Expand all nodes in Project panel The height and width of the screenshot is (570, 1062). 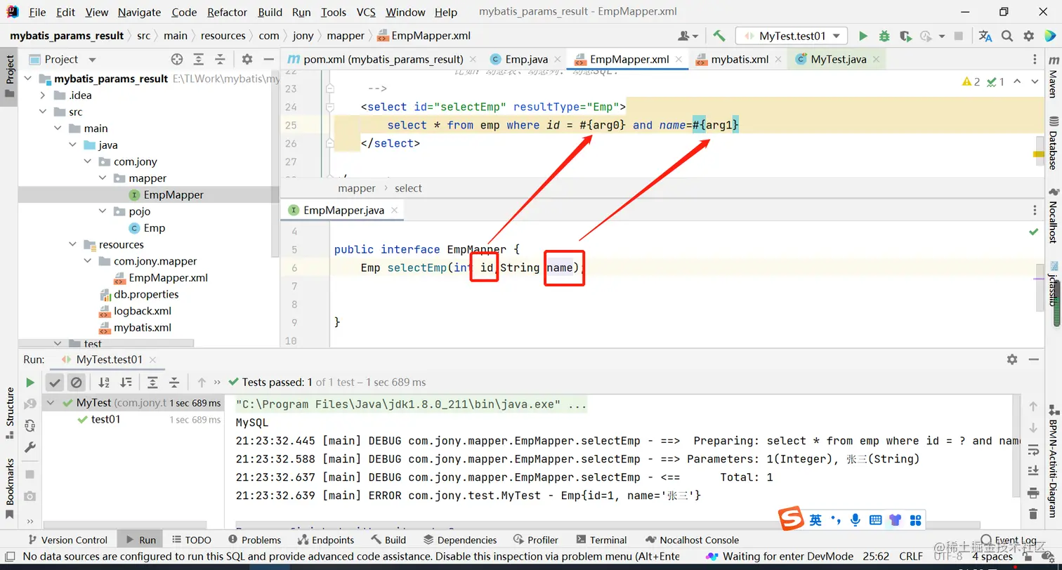pos(199,60)
